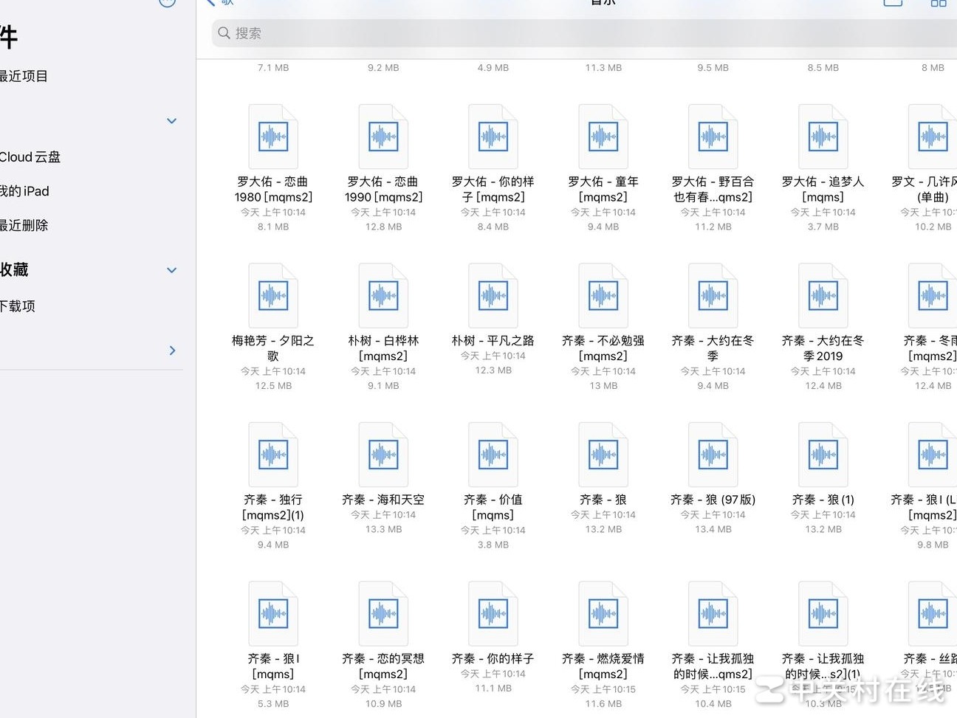Select the 齐秦 - 燃烧爱情 file thumbnail
957x718 pixels.
(x=603, y=612)
